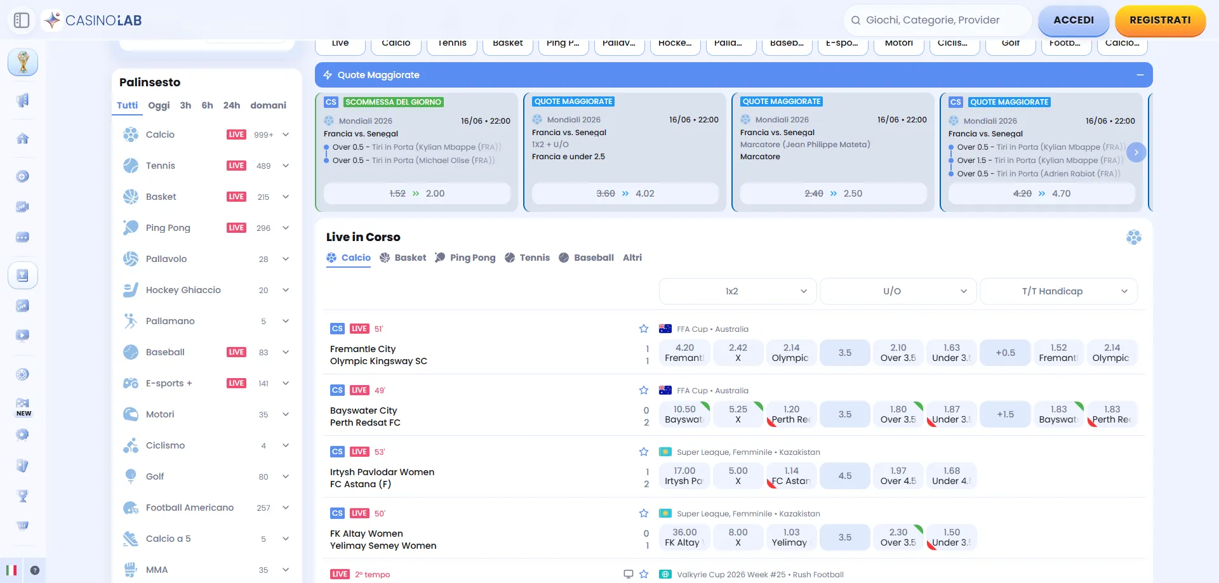This screenshot has height=583, width=1219.
Task: Mark the Irtysh Pavlodar Women match as favorite
Action: pos(644,452)
